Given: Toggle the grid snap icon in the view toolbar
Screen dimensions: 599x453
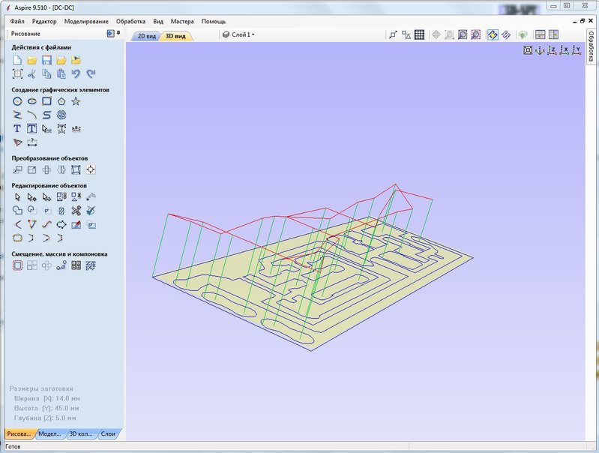Looking at the screenshot, I should click(x=419, y=34).
